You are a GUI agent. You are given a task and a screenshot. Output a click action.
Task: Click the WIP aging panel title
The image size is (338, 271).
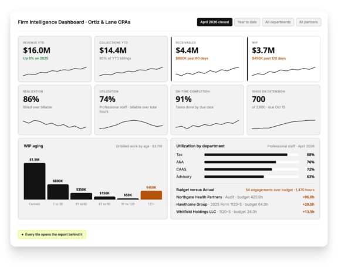(x=33, y=146)
